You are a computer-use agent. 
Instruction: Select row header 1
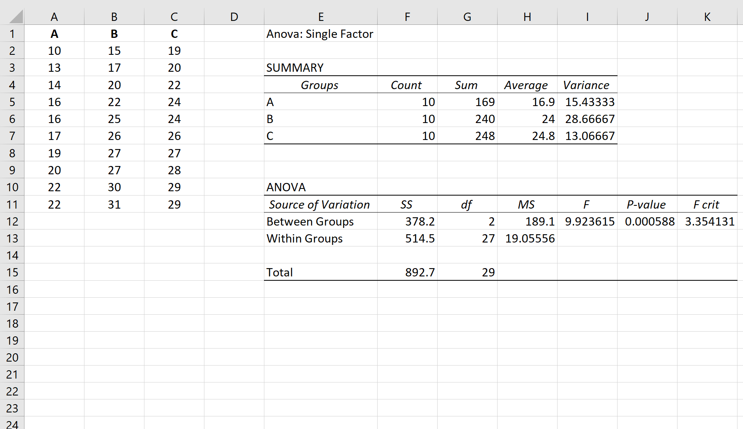click(12, 34)
